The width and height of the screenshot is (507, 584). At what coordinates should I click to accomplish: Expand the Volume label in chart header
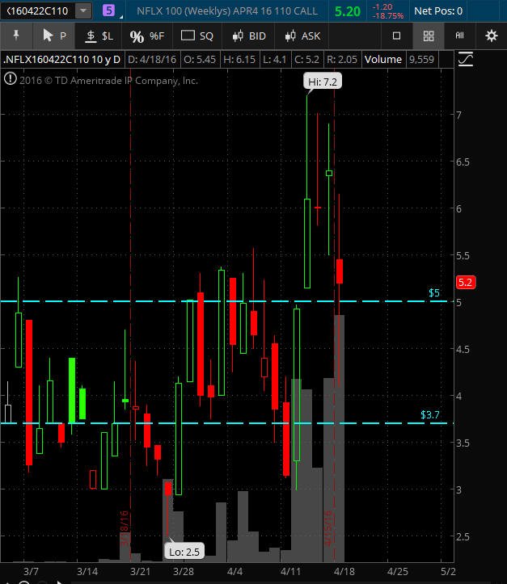382,60
